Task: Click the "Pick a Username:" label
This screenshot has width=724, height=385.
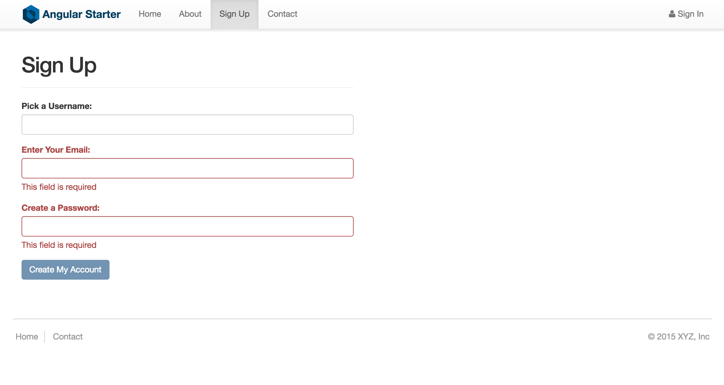Action: pos(57,106)
